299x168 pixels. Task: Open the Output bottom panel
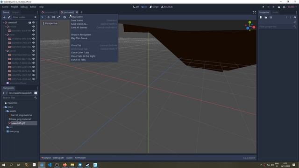pos(46,158)
